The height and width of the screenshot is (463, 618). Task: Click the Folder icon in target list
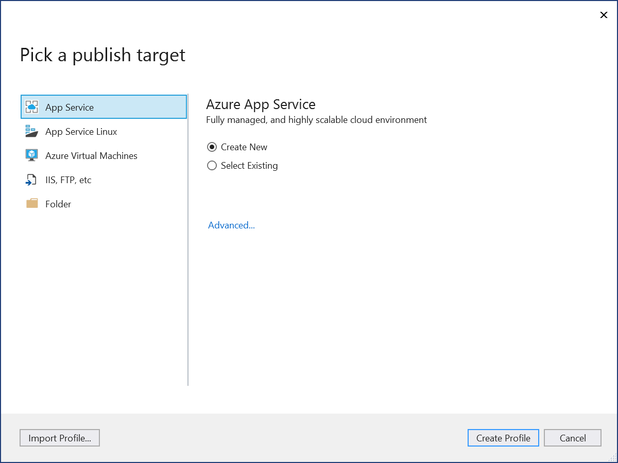tap(32, 204)
